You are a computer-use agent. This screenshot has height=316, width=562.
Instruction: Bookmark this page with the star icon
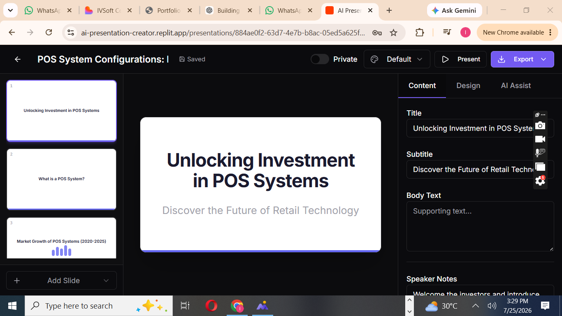click(394, 33)
